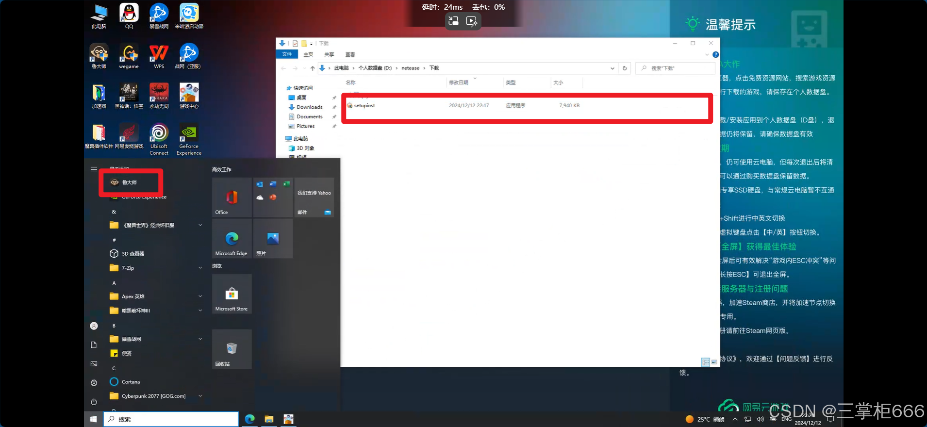Select Pictures in quick access
927x427 pixels.
(x=306, y=126)
